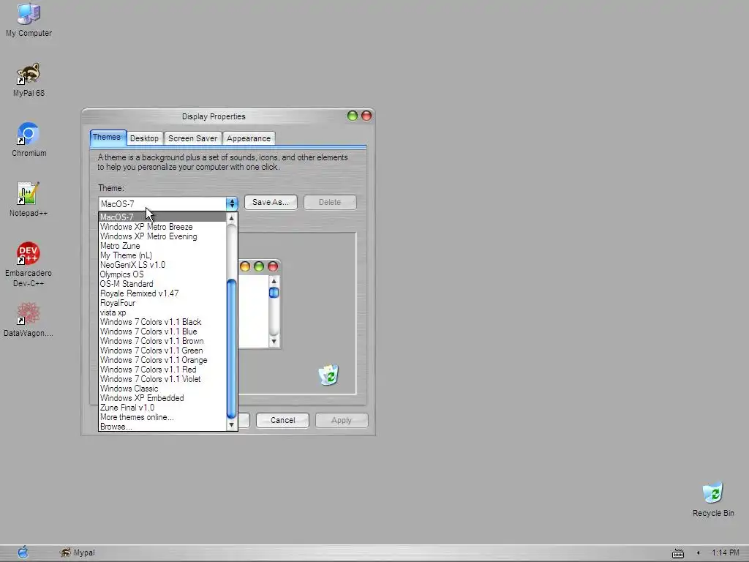
Task: Open the Apple start menu in taskbar
Action: (23, 553)
